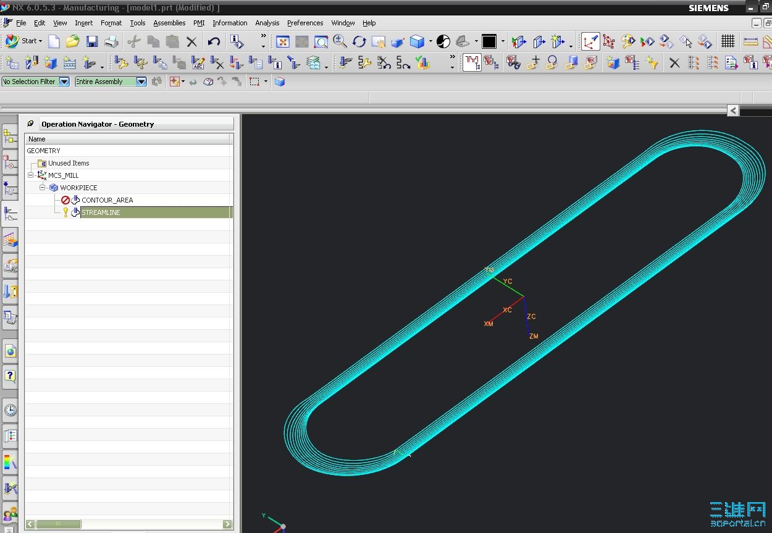Open the Information menu
772x533 pixels.
pos(230,23)
